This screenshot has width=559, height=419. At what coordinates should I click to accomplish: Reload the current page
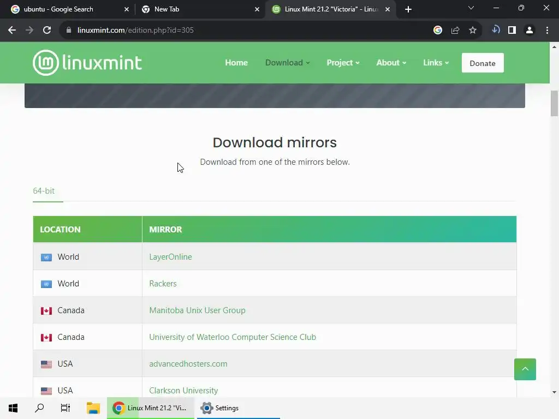click(47, 31)
